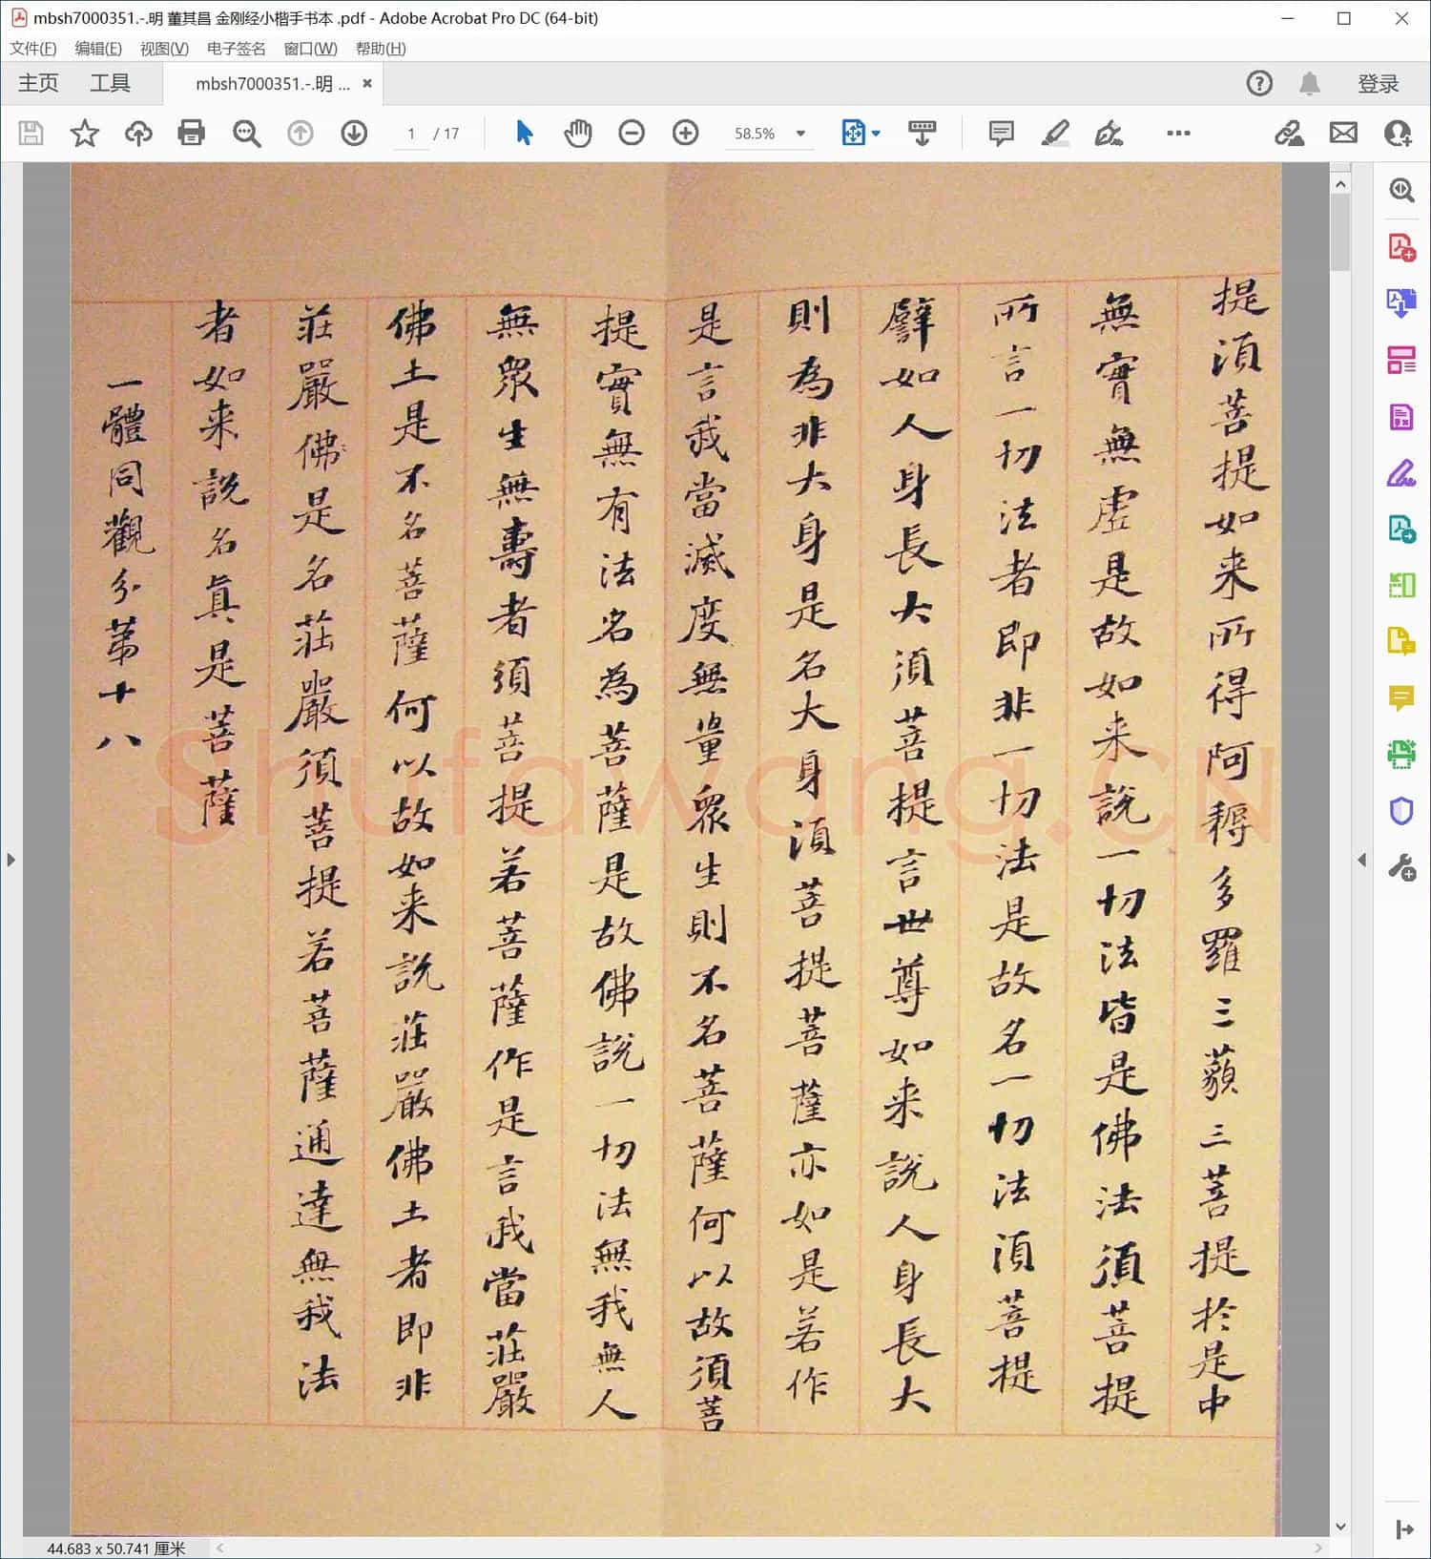Image resolution: width=1431 pixels, height=1559 pixels.
Task: Click the page size 44.683 x 50.741 厘米 text
Action: tap(116, 1549)
